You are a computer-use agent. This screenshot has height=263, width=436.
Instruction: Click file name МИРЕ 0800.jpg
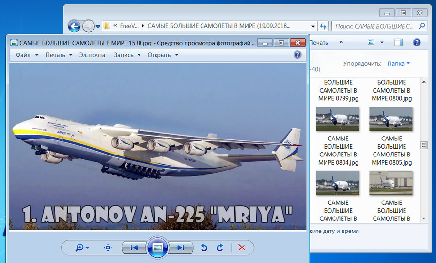(391, 91)
